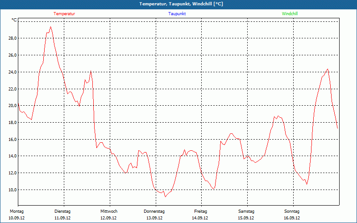The width and height of the screenshot is (357, 223).
Task: Click the date 14.09.12
Action: (200, 218)
